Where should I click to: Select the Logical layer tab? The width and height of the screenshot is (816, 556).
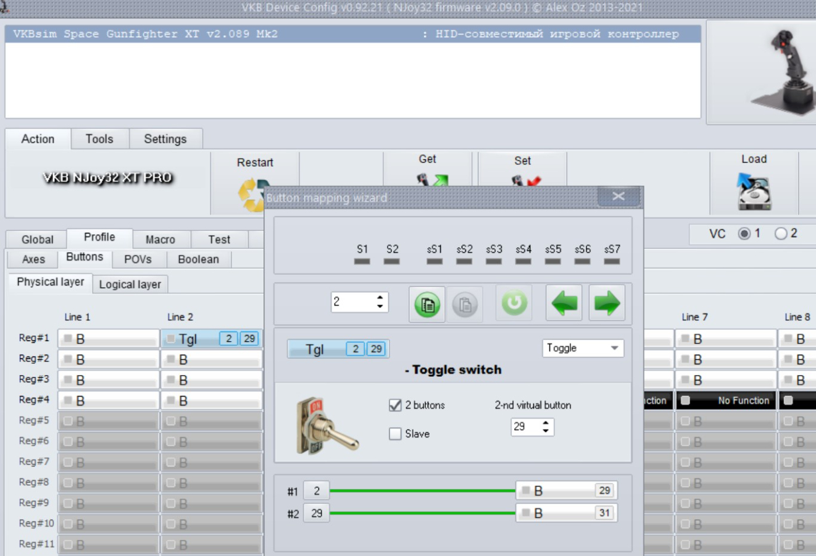130,284
